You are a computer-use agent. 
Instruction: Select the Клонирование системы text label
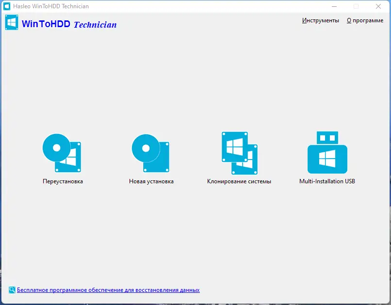(x=239, y=181)
